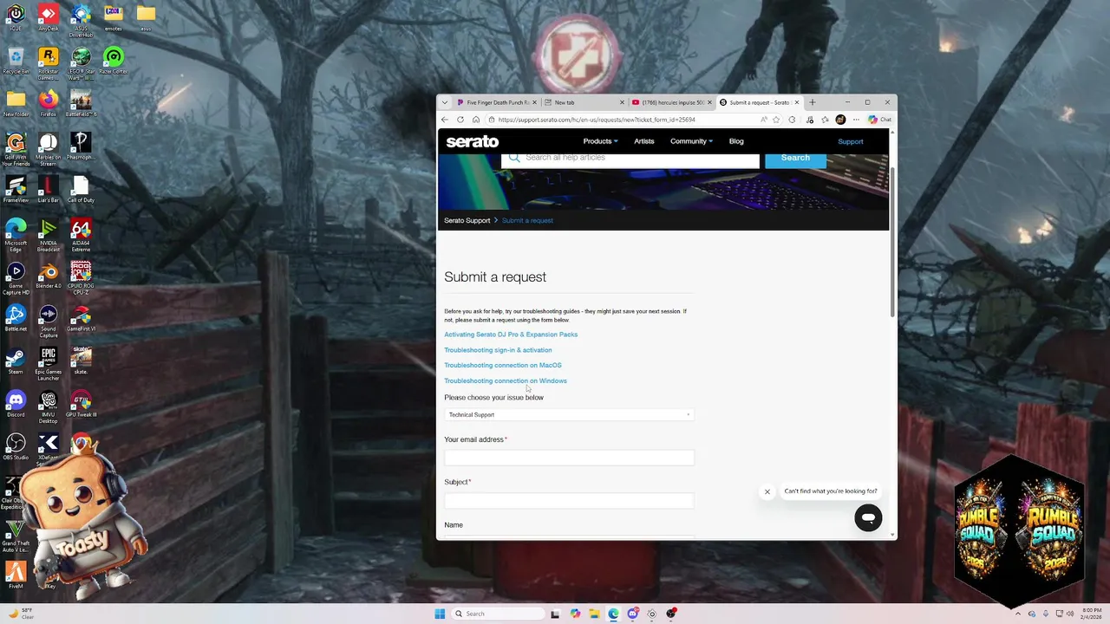
Task: Select the Battle.net desktop icon
Action: pyautogui.click(x=16, y=317)
